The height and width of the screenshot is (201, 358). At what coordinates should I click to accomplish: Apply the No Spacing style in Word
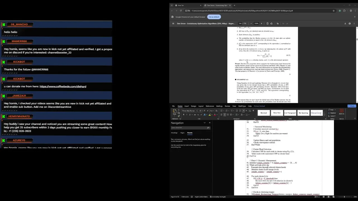point(303,113)
